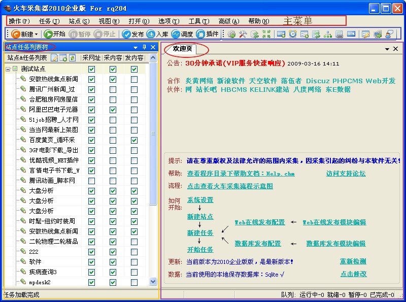Click the XHTML with green plus icon
Screen dimensions: 406x302
(x=281, y=34)
